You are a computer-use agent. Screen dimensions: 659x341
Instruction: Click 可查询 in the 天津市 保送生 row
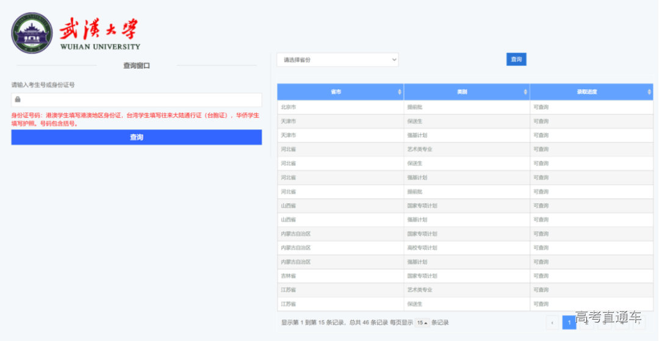[541, 121]
